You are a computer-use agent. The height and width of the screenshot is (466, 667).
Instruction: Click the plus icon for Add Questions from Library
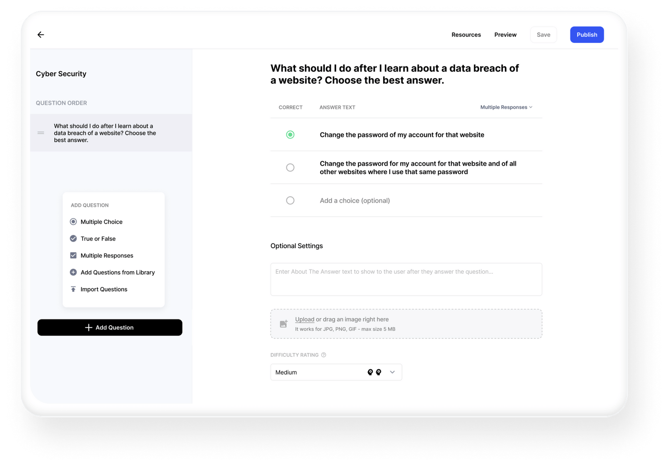pos(73,272)
